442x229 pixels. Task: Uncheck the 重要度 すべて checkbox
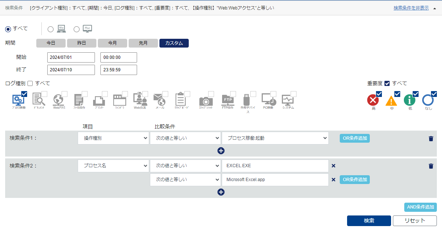[x=387, y=83]
